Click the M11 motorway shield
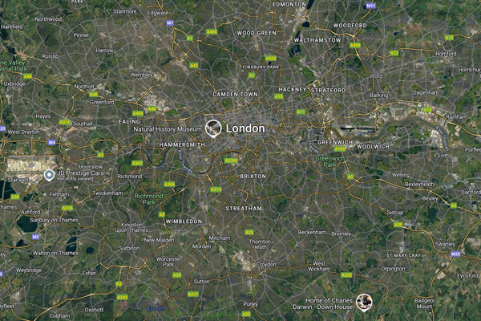The image size is (481, 321). click(371, 6)
